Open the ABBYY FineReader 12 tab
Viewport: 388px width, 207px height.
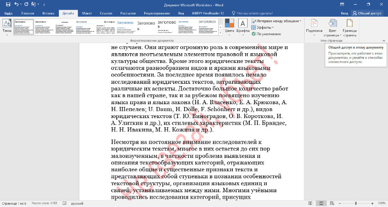[208, 13]
